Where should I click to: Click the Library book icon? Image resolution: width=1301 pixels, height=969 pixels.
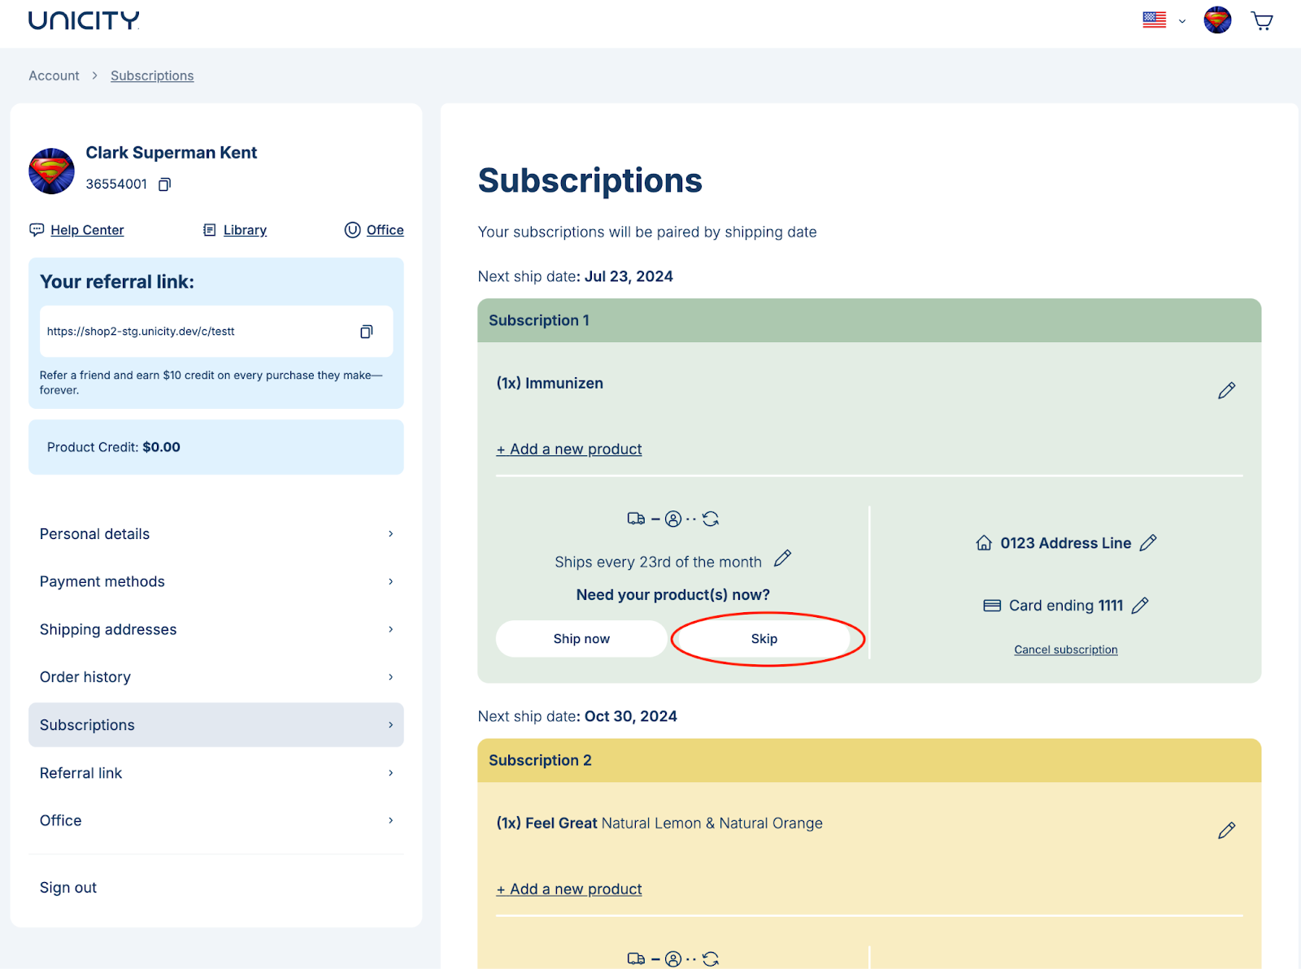pyautogui.click(x=210, y=230)
